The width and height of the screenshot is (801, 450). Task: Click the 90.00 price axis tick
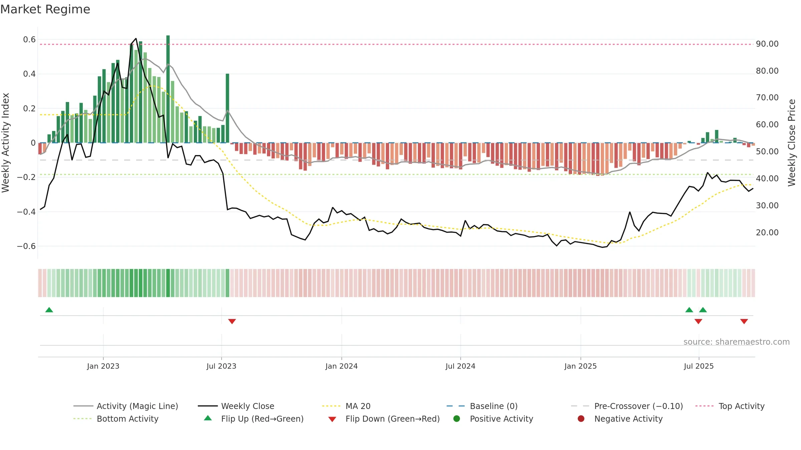click(x=767, y=44)
